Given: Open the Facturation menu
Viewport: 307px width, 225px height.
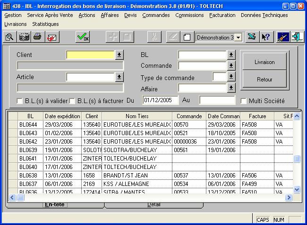Looking at the screenshot, I should tap(222, 15).
